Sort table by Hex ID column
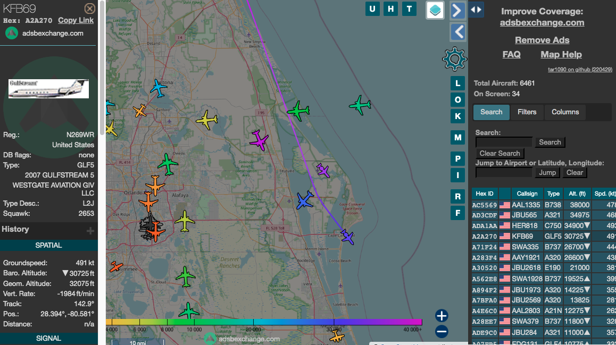This screenshot has height=345, width=616. click(x=485, y=193)
